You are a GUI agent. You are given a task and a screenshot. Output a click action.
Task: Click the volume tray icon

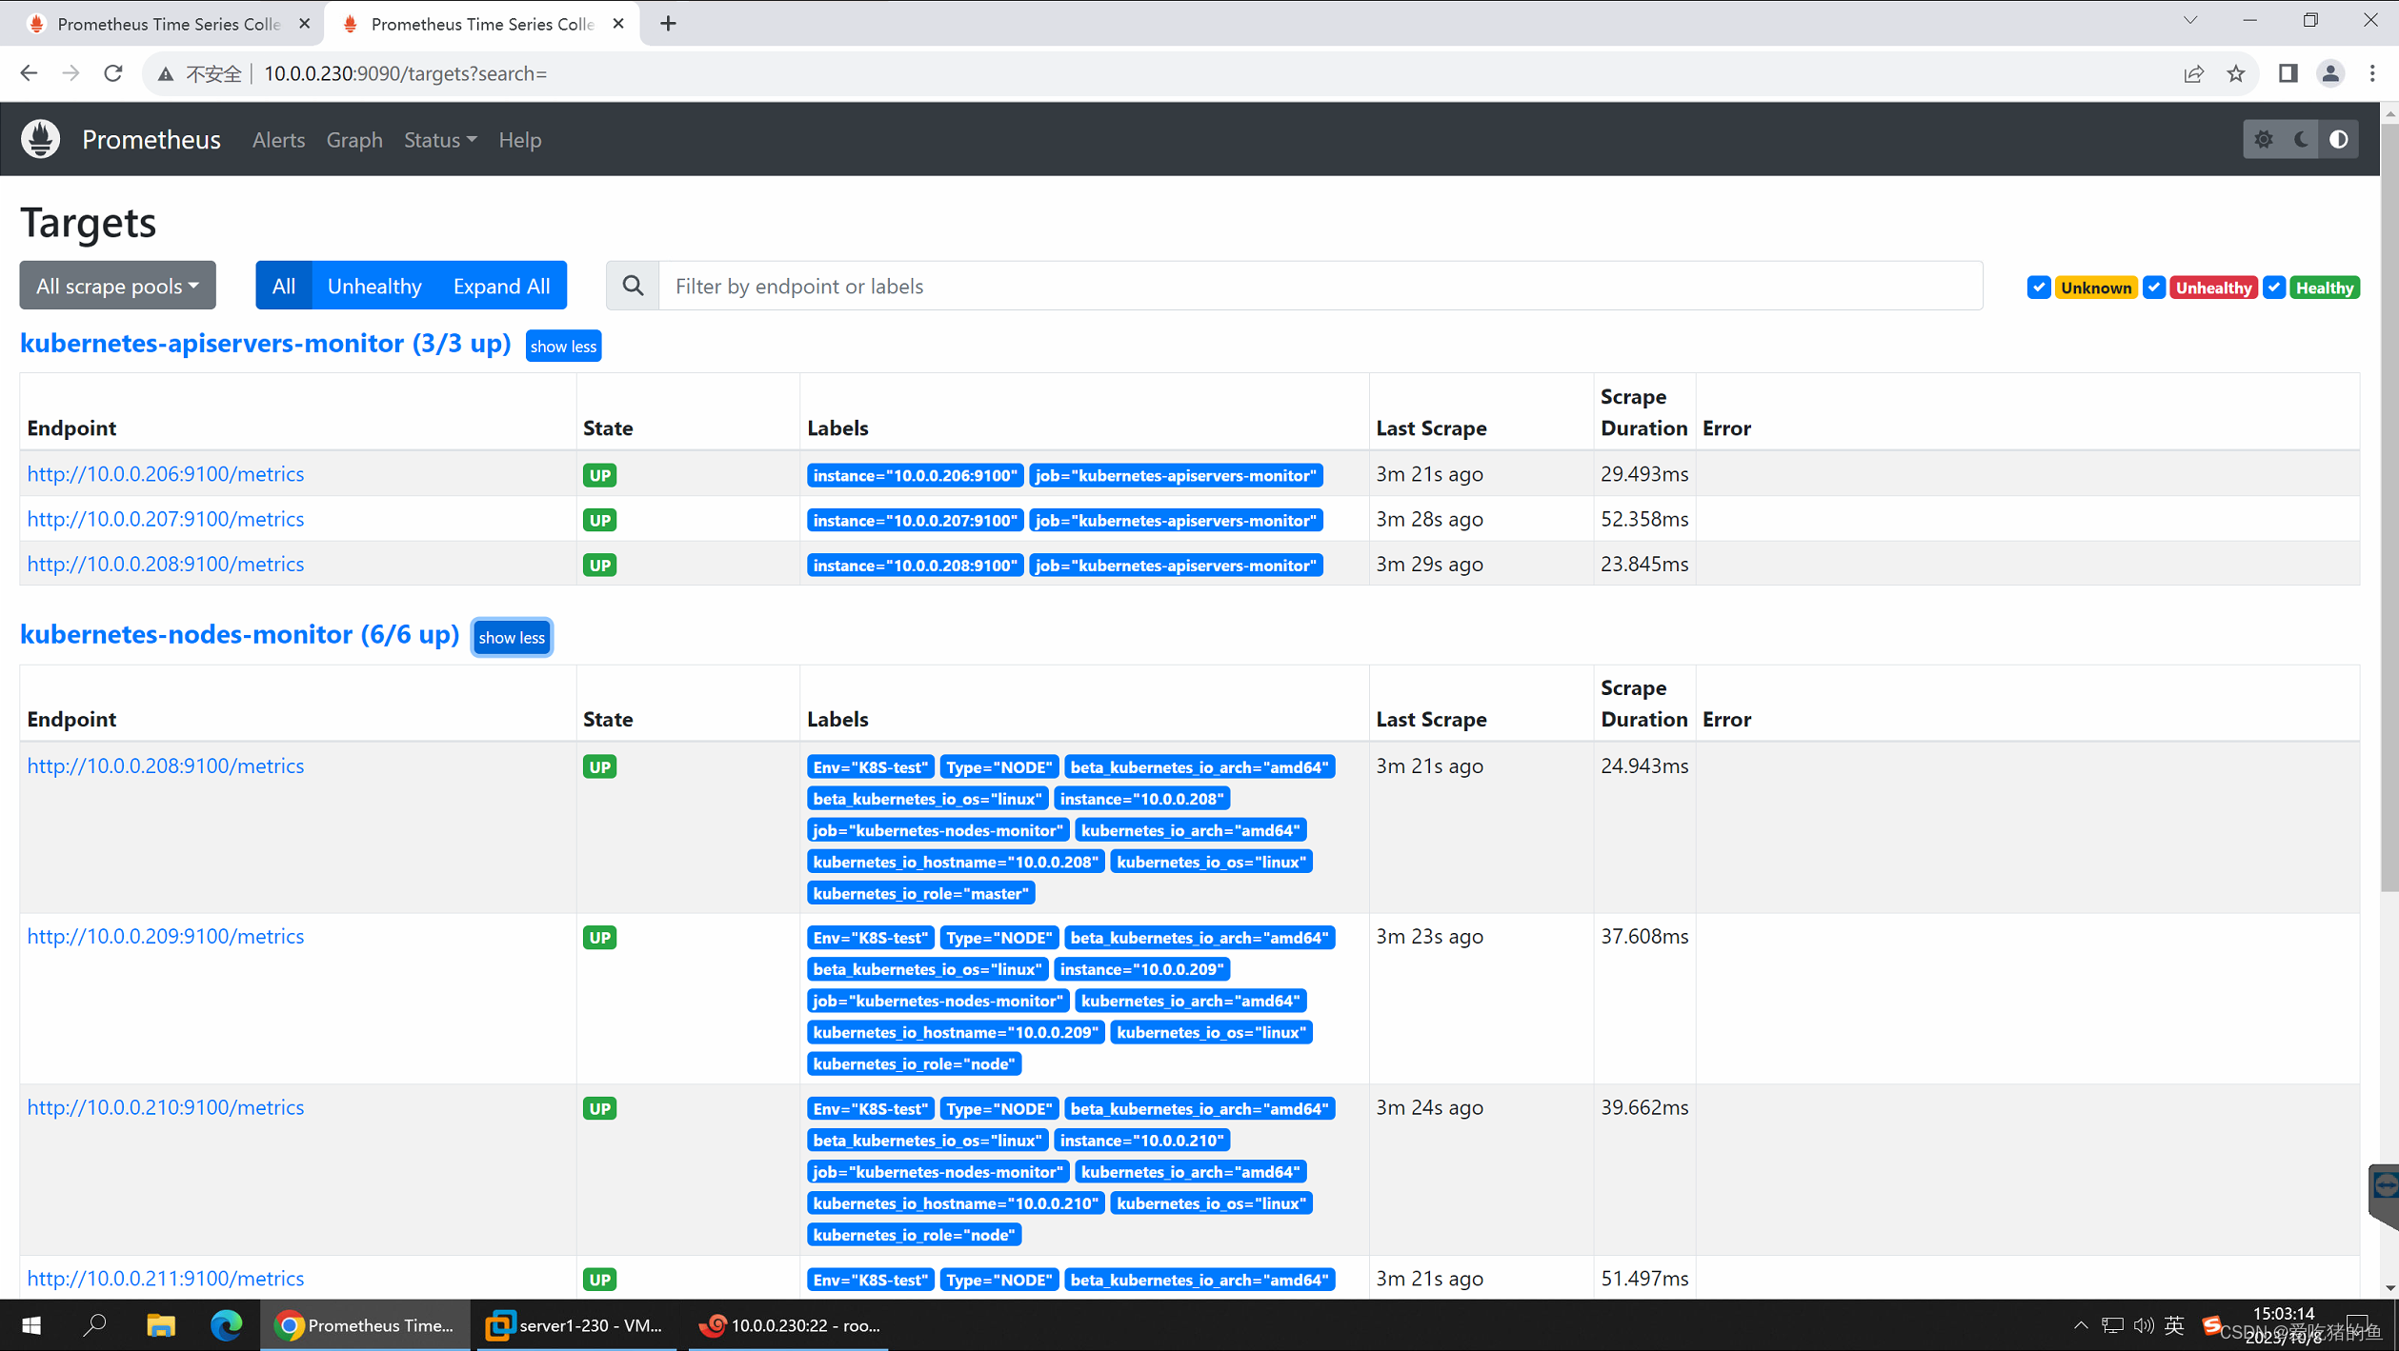tap(2143, 1324)
